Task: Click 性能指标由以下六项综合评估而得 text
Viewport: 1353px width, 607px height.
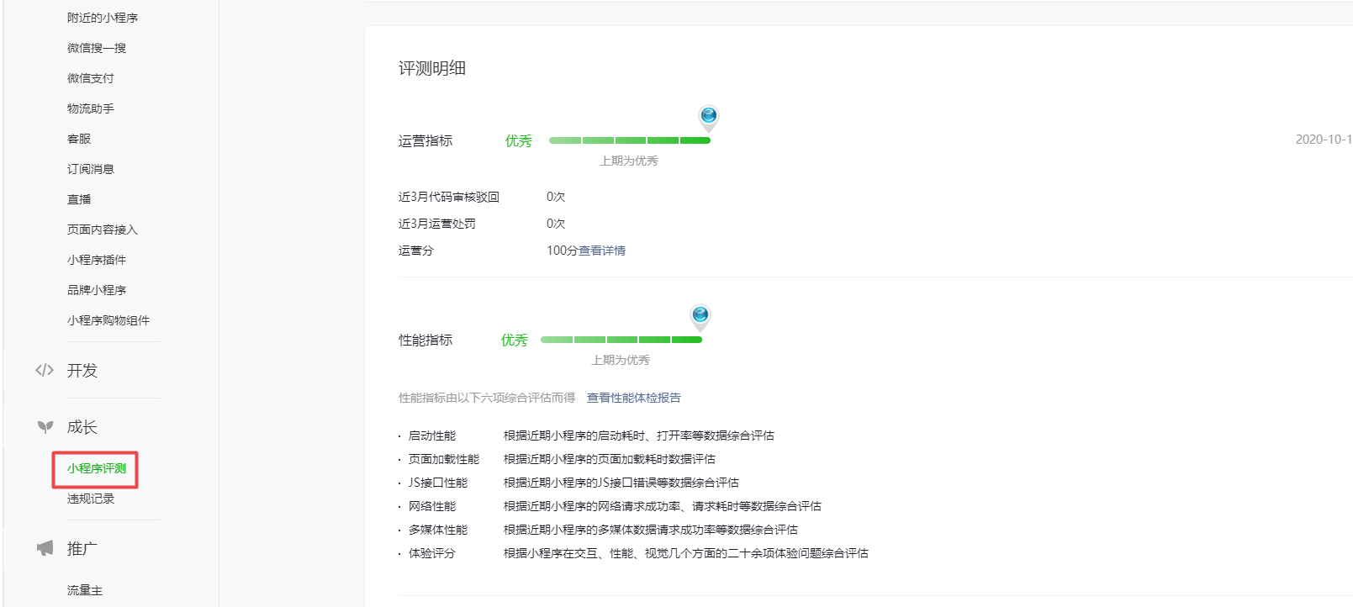Action: pyautogui.click(x=487, y=398)
